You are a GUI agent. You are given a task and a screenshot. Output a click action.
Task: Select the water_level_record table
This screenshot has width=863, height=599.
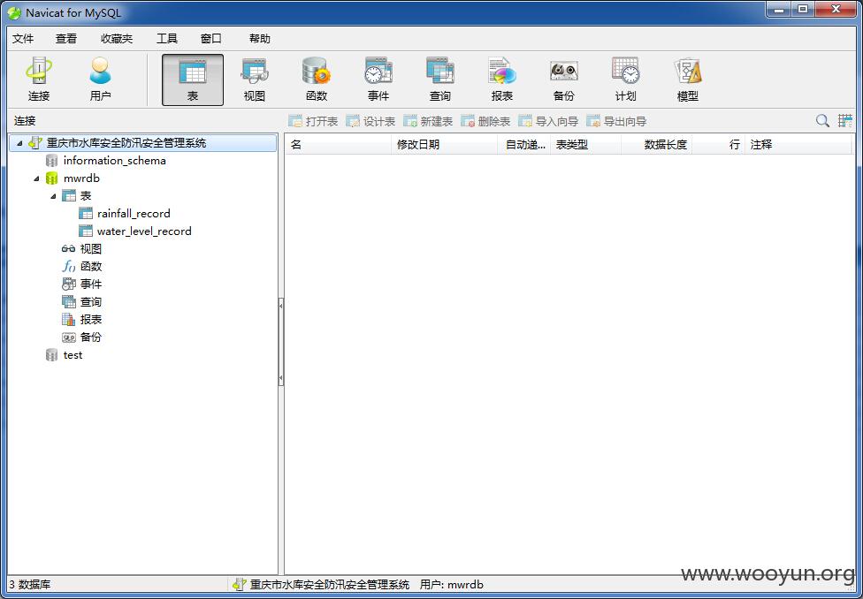[x=144, y=231]
